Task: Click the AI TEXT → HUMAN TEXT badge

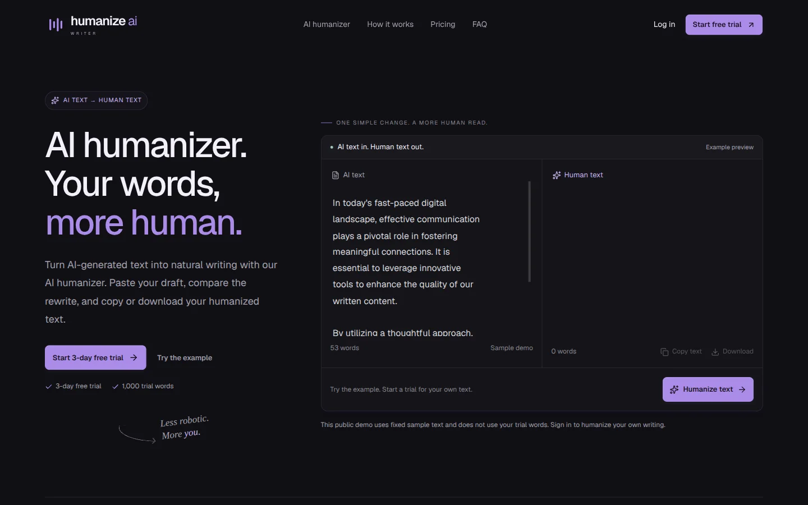Action: [96, 100]
